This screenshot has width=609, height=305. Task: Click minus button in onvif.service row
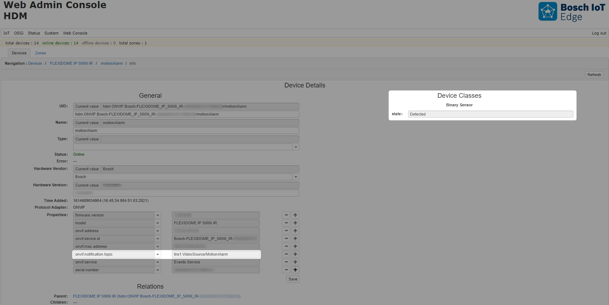[286, 262]
